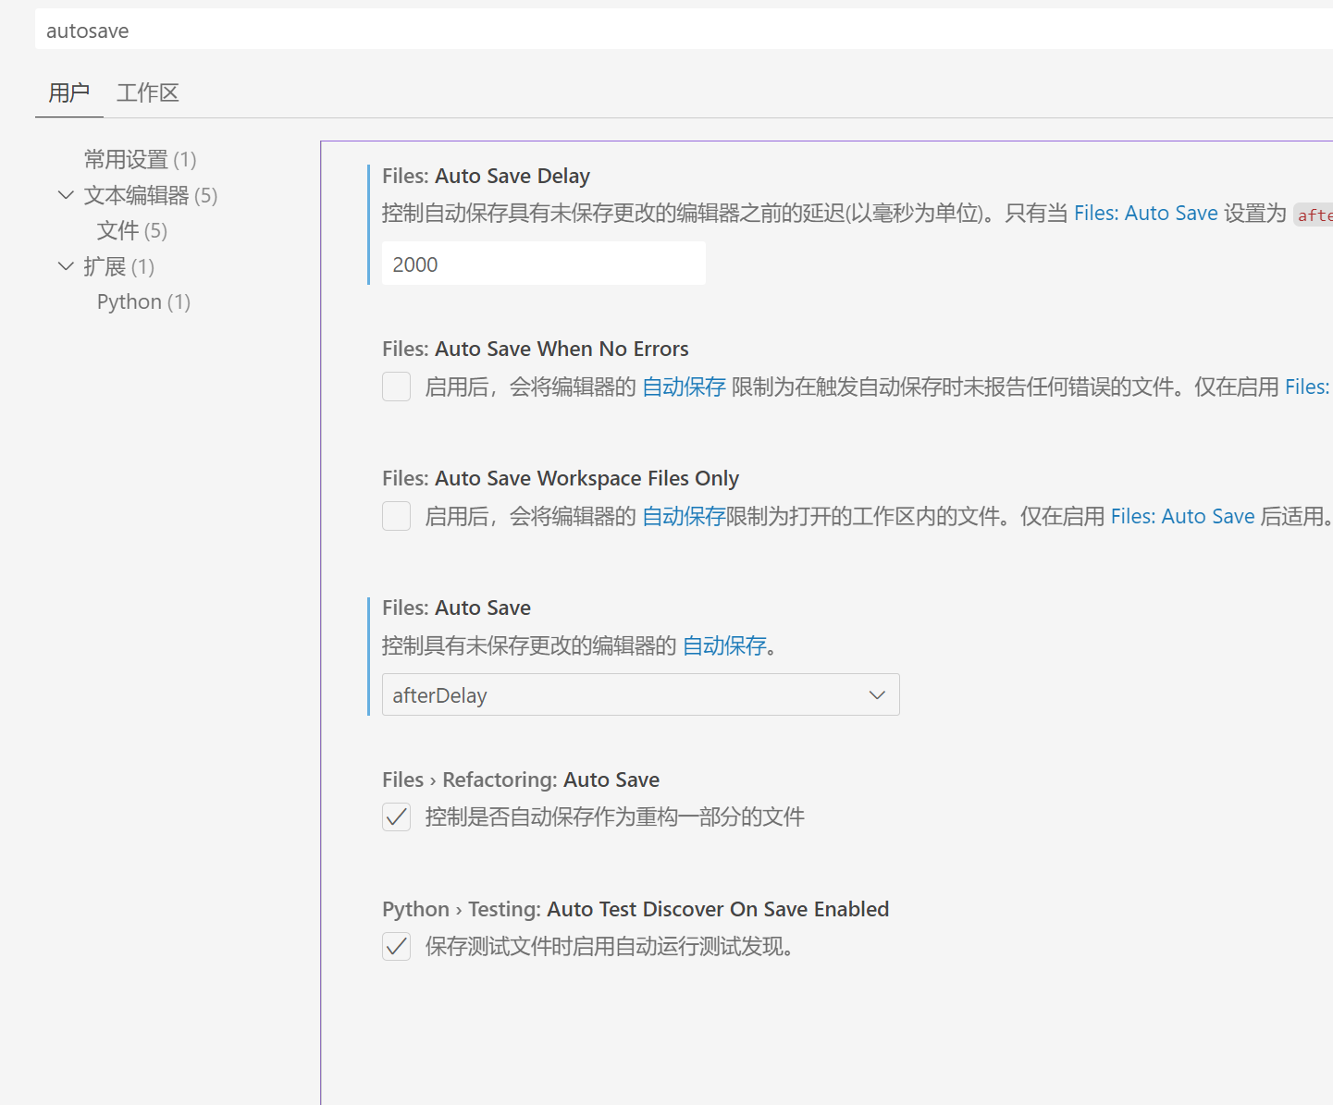
Task: Enable Auto Save Workspace Files Only checkbox
Action: 397,516
